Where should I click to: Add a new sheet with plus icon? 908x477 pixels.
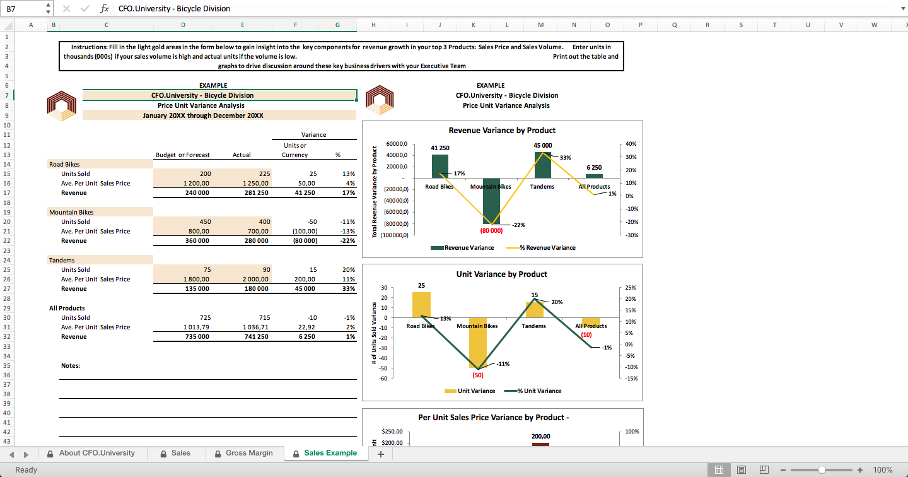[x=380, y=453]
